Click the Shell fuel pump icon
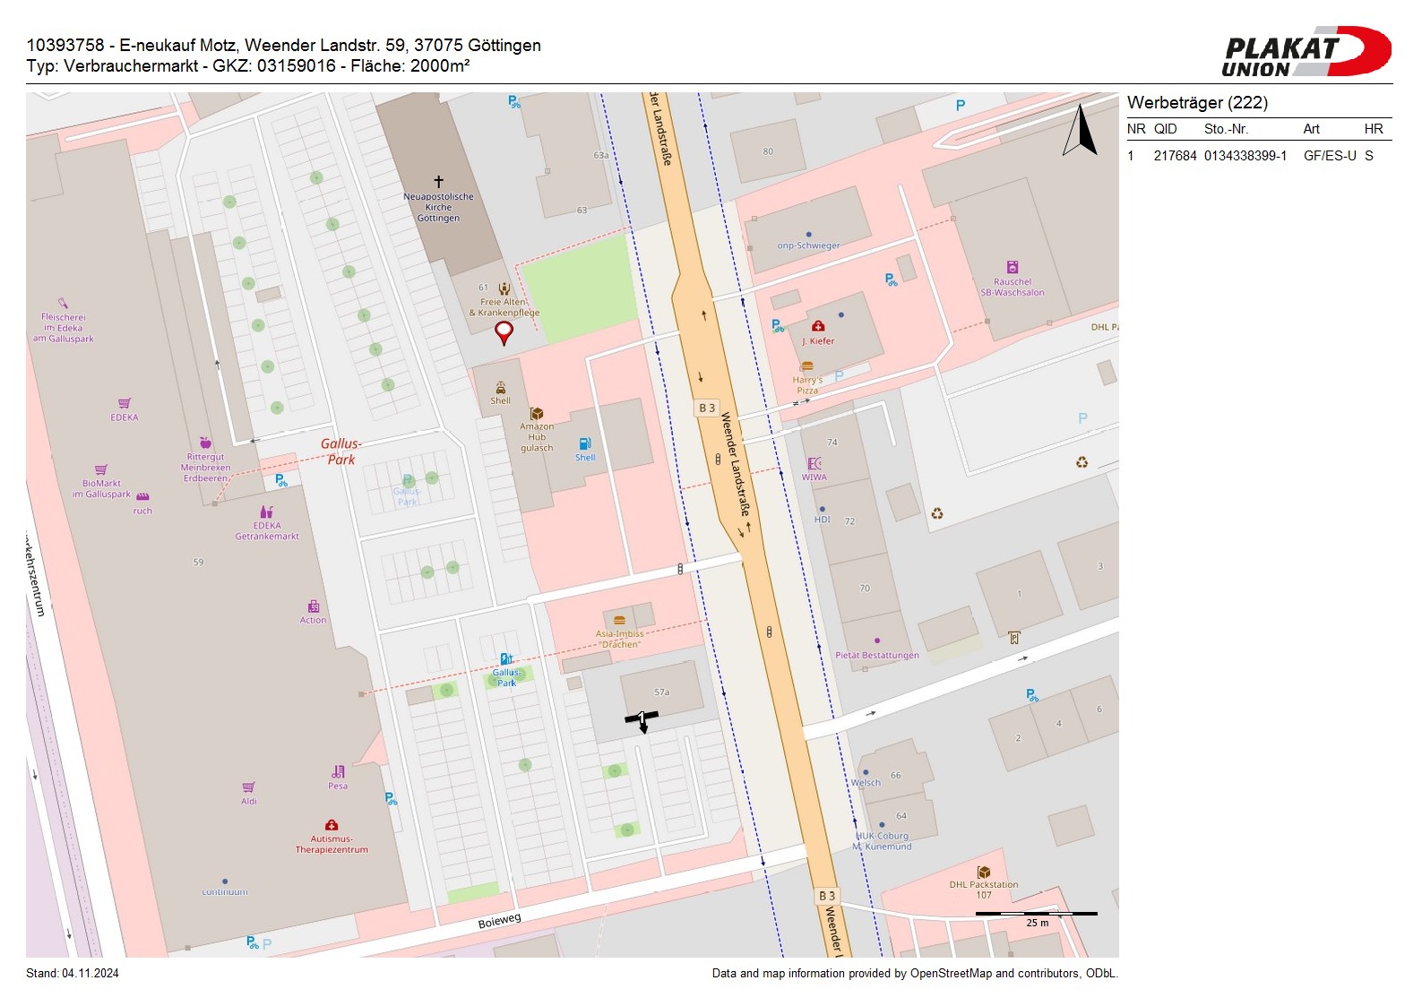 [585, 443]
